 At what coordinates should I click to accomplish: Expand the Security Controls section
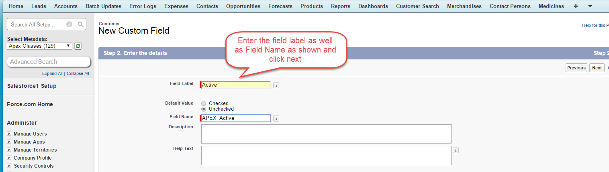(9, 166)
